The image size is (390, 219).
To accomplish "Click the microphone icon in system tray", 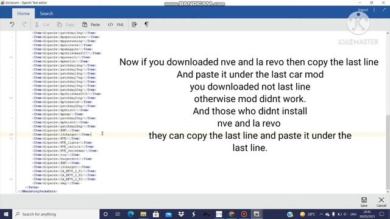I will point(333,214).
